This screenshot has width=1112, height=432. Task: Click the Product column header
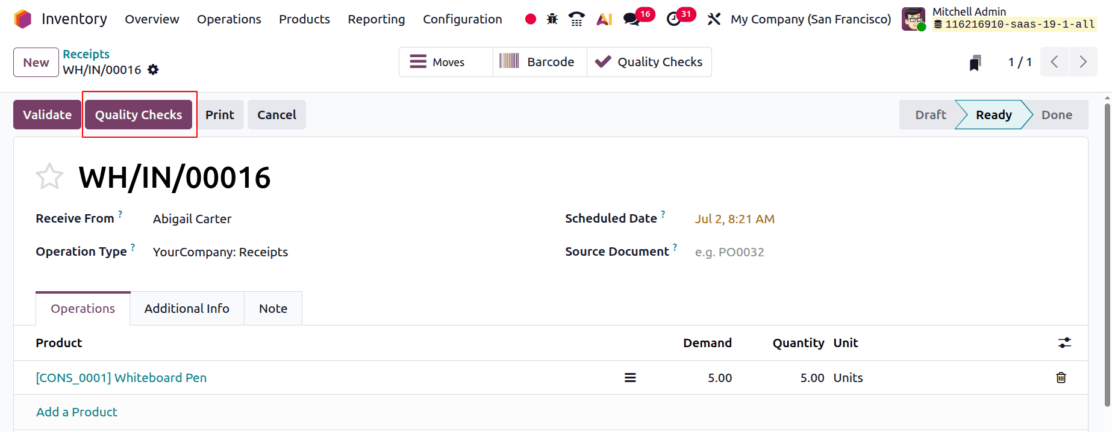pos(58,343)
